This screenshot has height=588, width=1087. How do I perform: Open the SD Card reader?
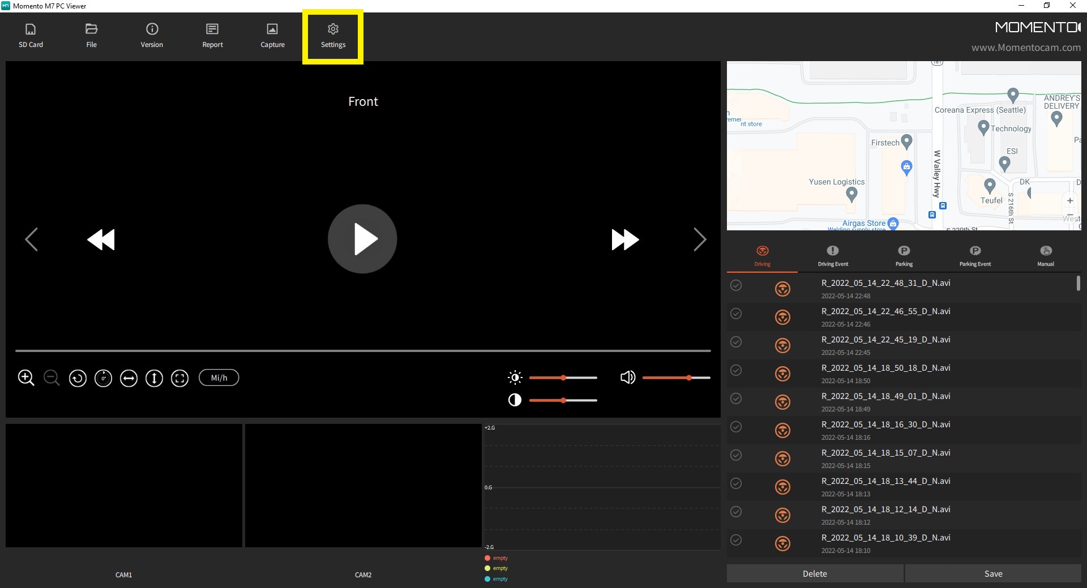coord(31,35)
